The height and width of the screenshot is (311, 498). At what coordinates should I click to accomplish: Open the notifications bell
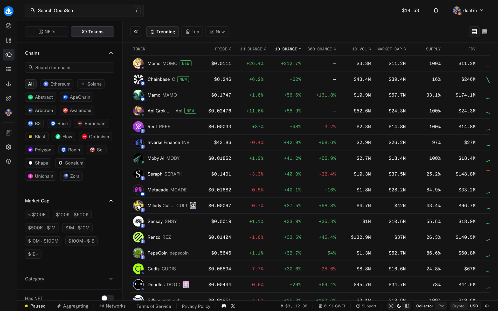tap(436, 10)
